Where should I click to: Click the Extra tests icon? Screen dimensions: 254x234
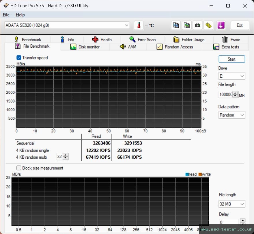point(216,47)
